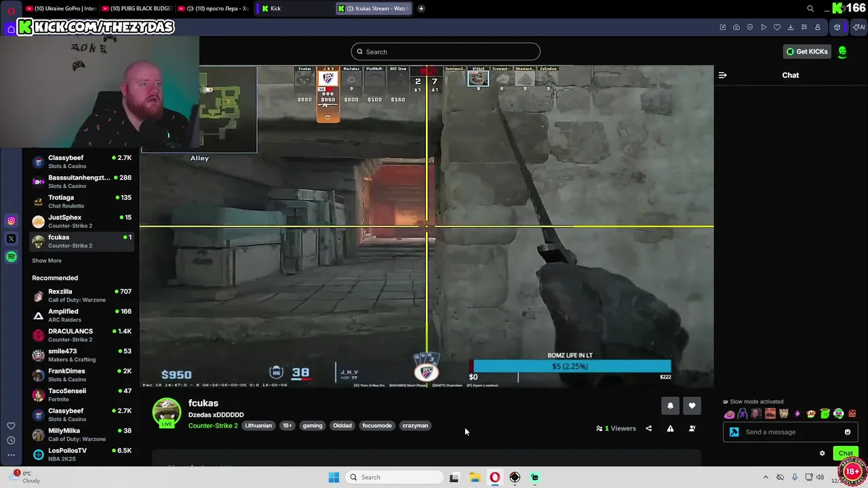Image resolution: width=868 pixels, height=488 pixels.
Task: Click the focusmode tag
Action: (x=377, y=426)
